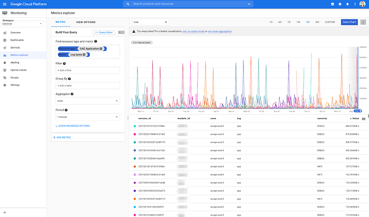Click Add Metric
The height and width of the screenshot is (217, 369).
62,137
